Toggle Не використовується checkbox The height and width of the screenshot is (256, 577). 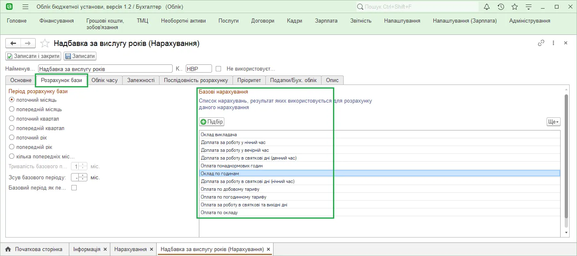click(219, 69)
